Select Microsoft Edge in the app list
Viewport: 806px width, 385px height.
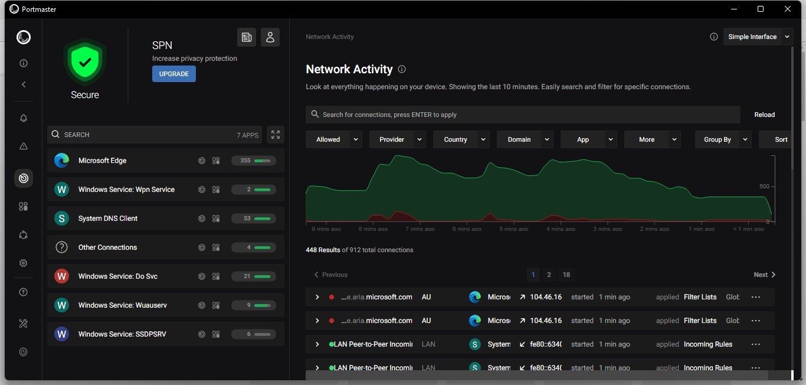pyautogui.click(x=166, y=161)
